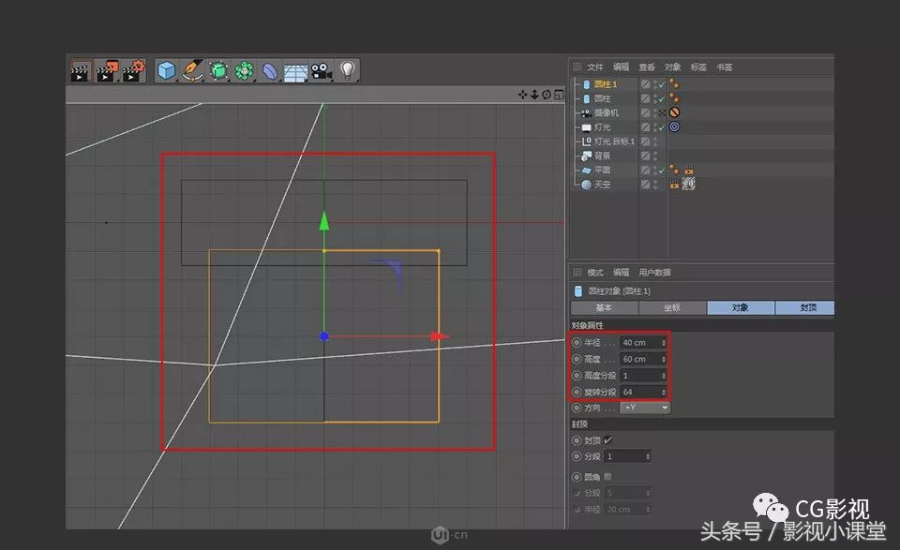The height and width of the screenshot is (550, 900).
Task: Uncheck the 封顶 caps checkbox
Action: point(607,439)
